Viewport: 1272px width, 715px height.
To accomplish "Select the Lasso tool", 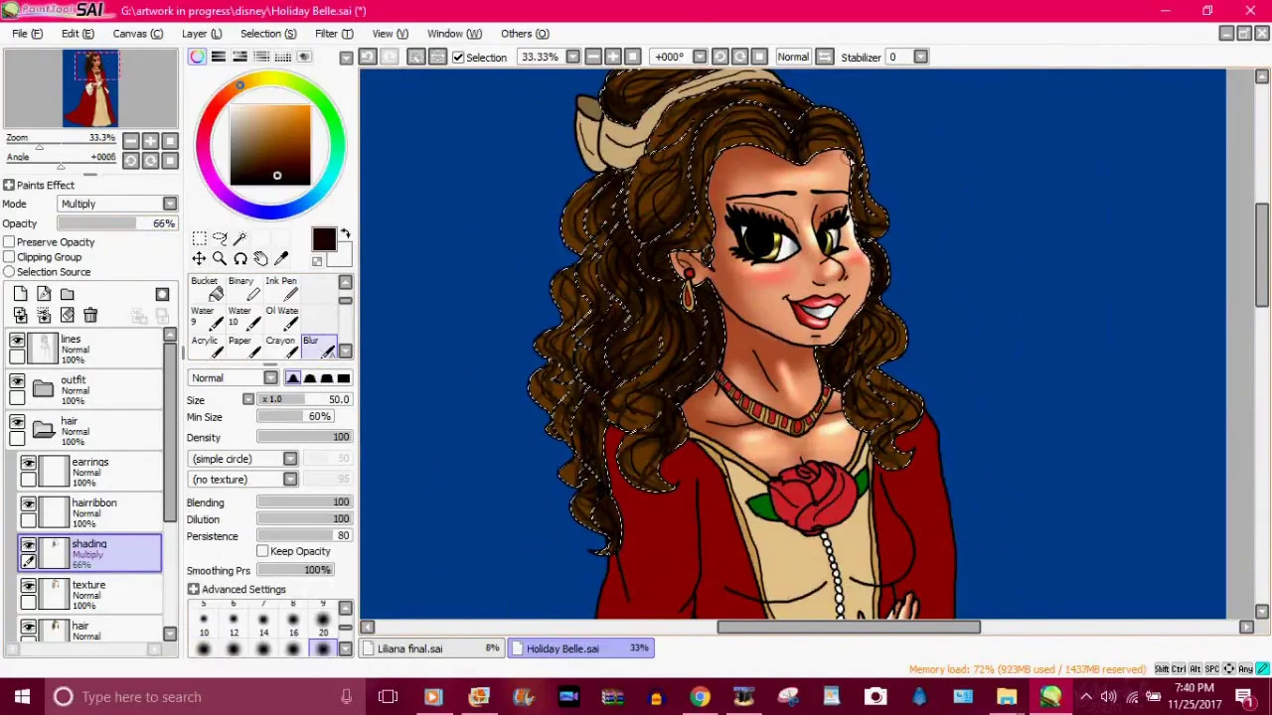I will [x=220, y=238].
